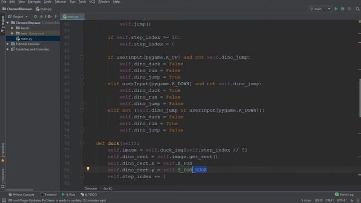Open the Event Log
361x203 pixels.
344,195
